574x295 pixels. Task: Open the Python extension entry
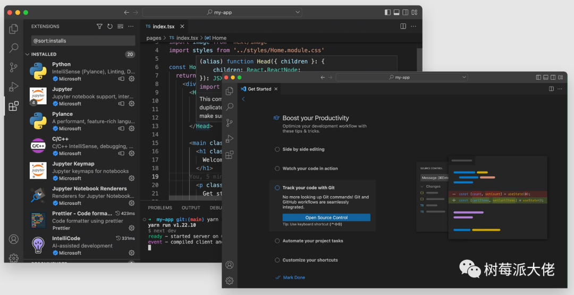(x=82, y=71)
